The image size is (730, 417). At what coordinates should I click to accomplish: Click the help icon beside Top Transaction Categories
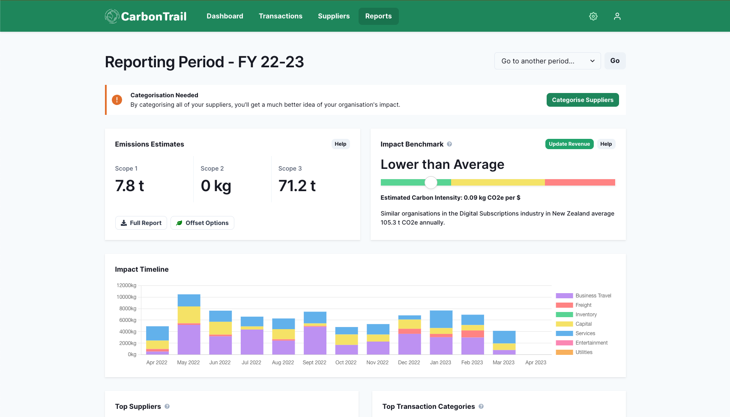[x=481, y=406]
